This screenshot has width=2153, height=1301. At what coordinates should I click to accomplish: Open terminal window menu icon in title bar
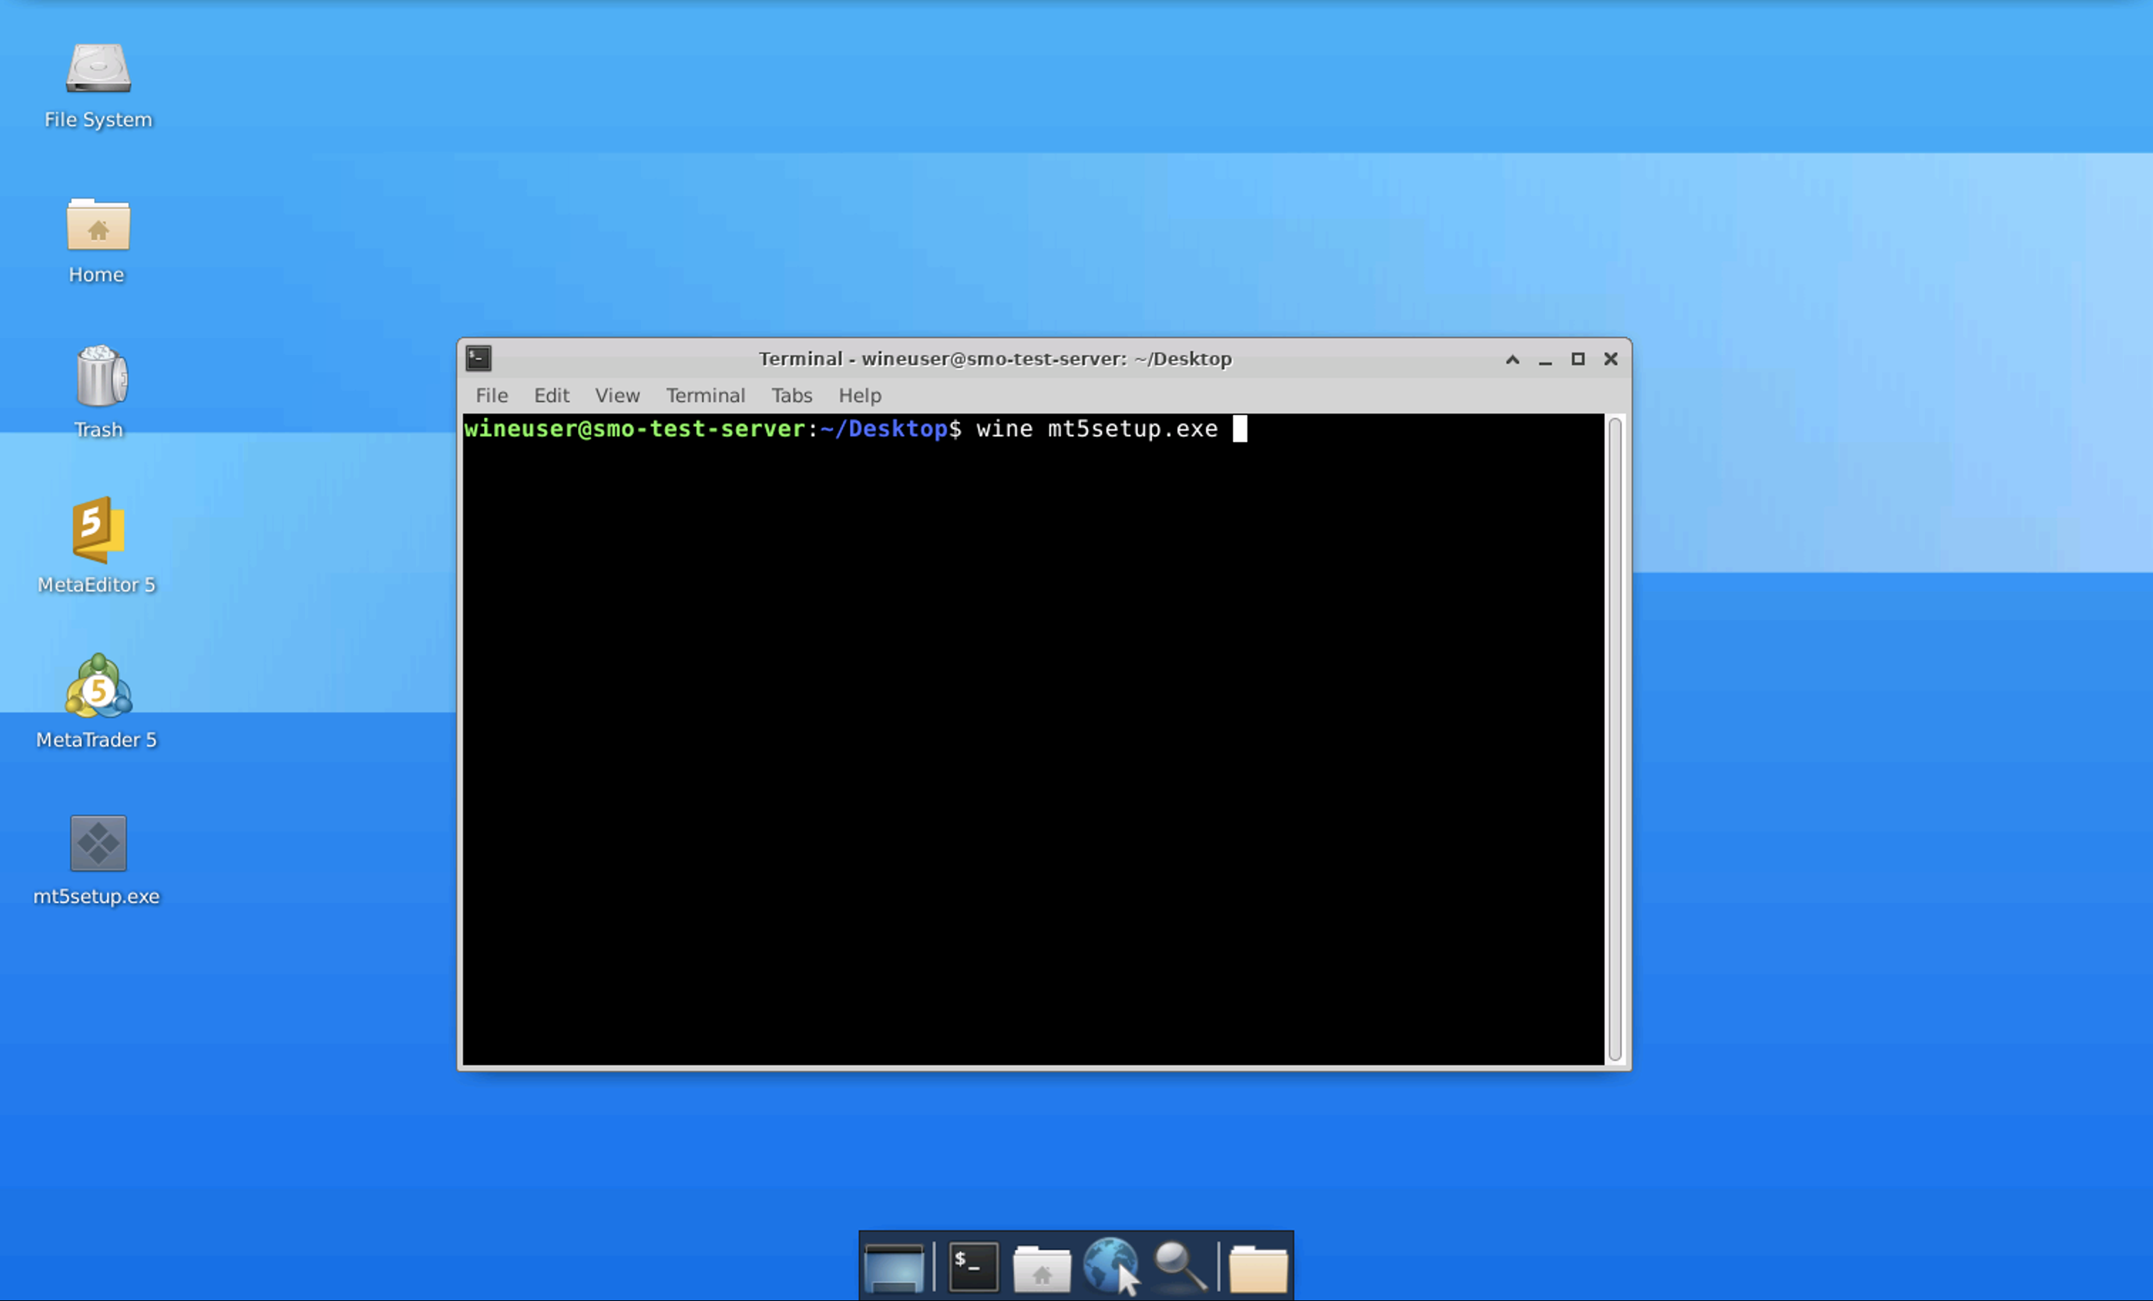pos(479,359)
